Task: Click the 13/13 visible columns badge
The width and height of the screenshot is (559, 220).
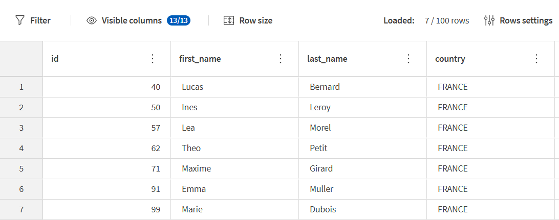Action: (179, 20)
